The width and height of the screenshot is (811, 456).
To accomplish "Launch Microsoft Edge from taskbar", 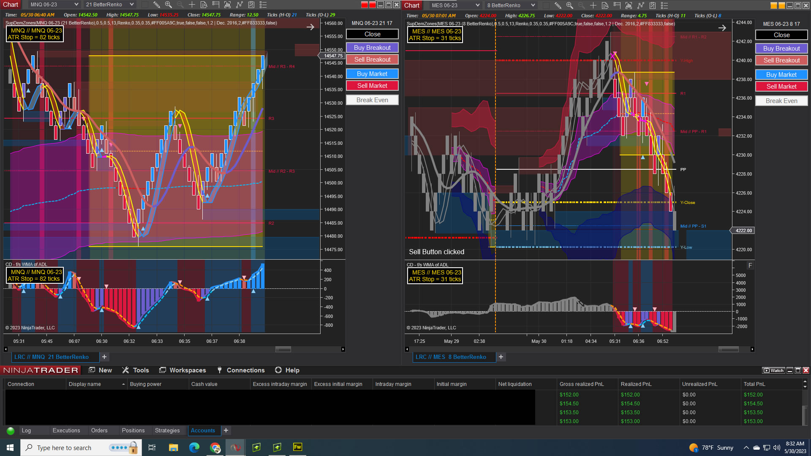I will point(194,448).
